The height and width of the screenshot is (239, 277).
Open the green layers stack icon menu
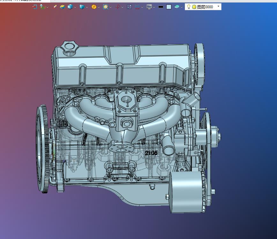click(x=177, y=7)
